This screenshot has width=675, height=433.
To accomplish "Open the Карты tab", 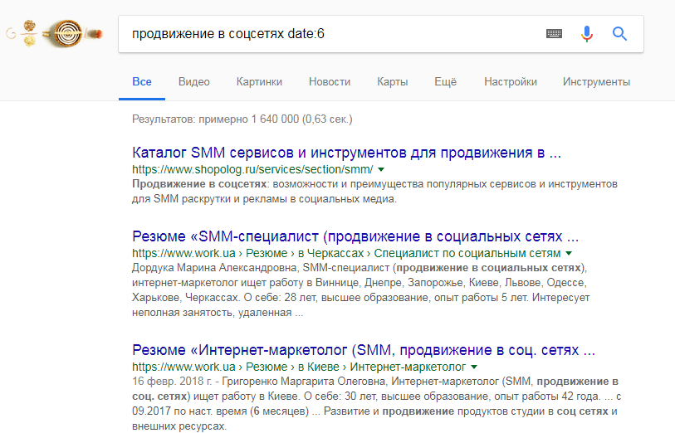I will (x=392, y=82).
